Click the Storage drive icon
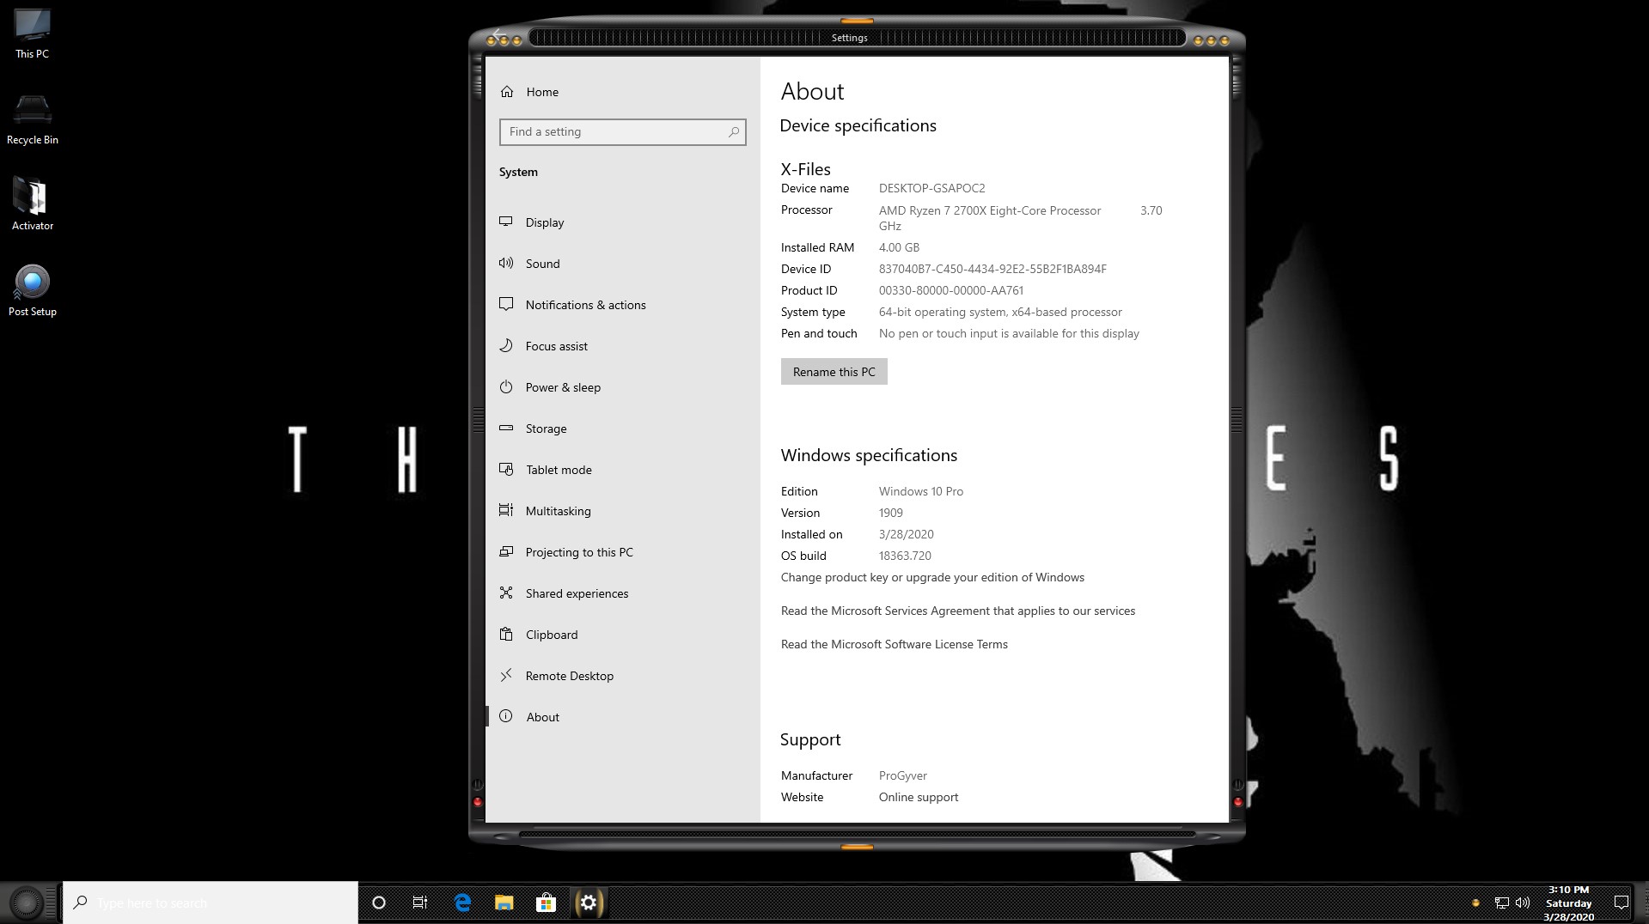 506,428
